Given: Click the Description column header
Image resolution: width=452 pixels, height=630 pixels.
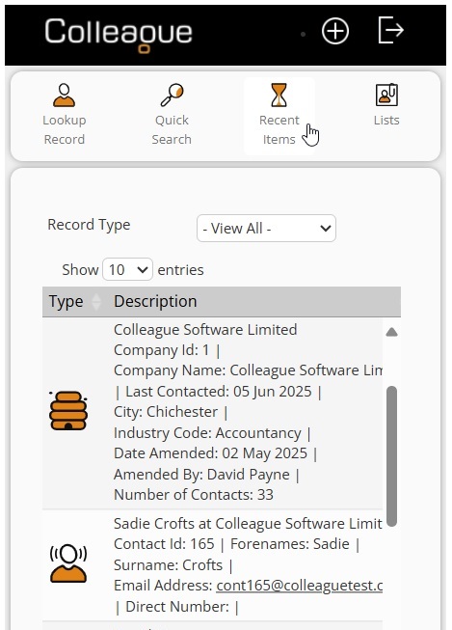Looking at the screenshot, I should point(155,301).
